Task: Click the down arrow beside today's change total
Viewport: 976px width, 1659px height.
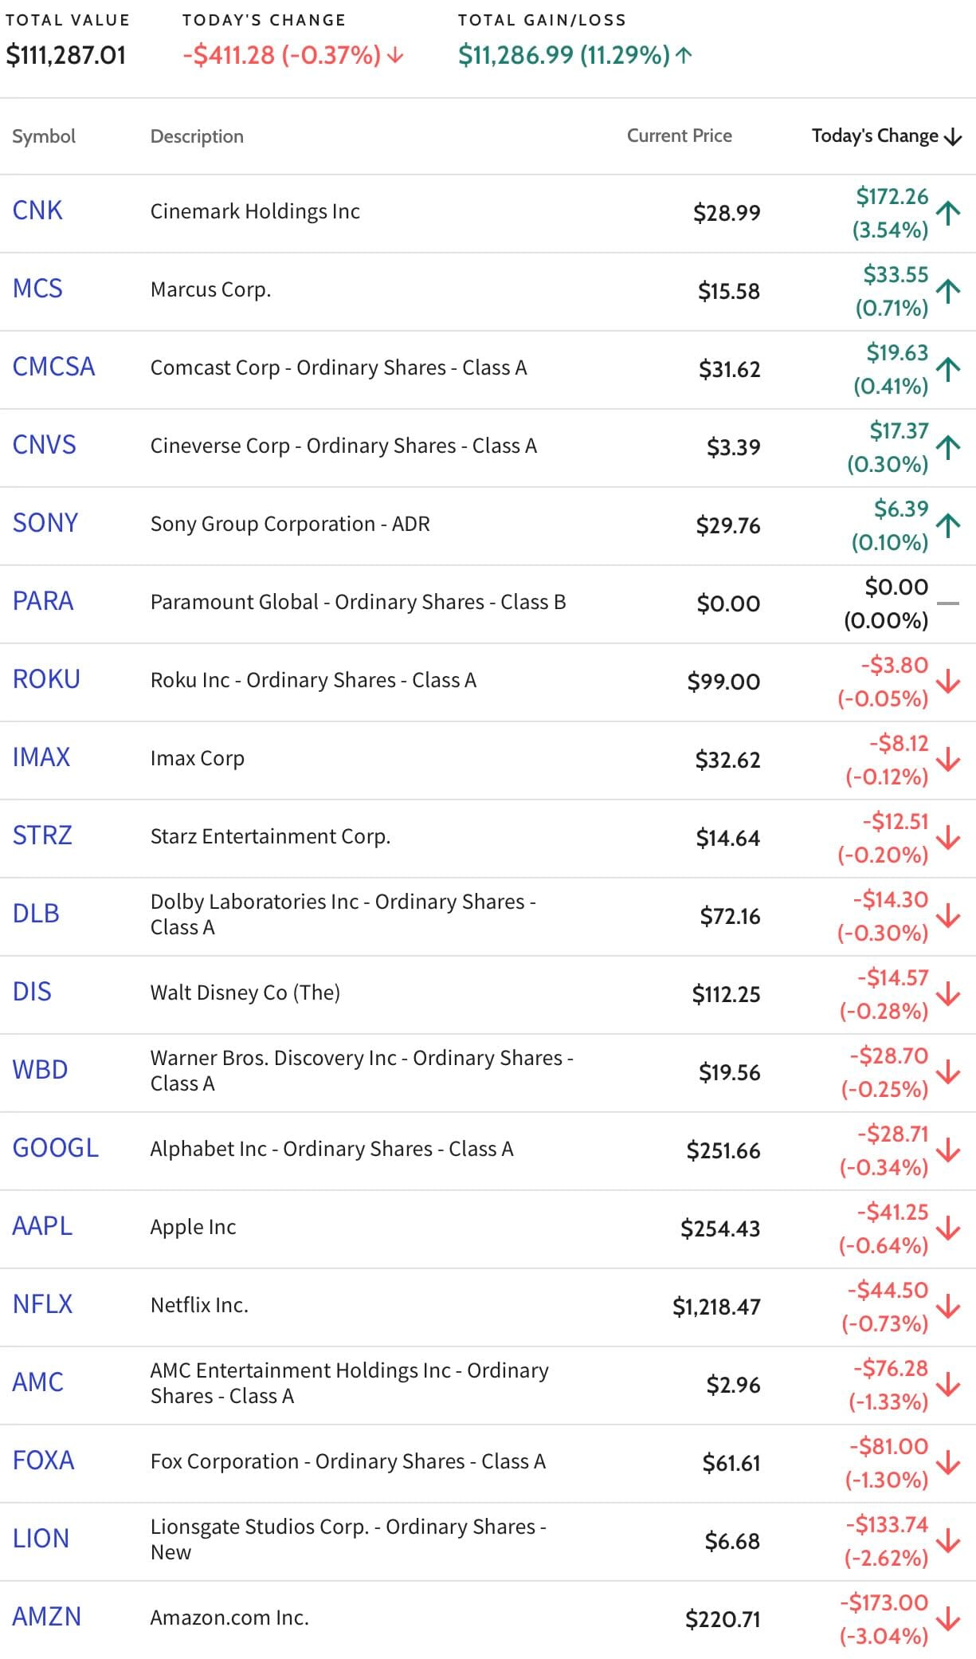Action: (x=395, y=55)
